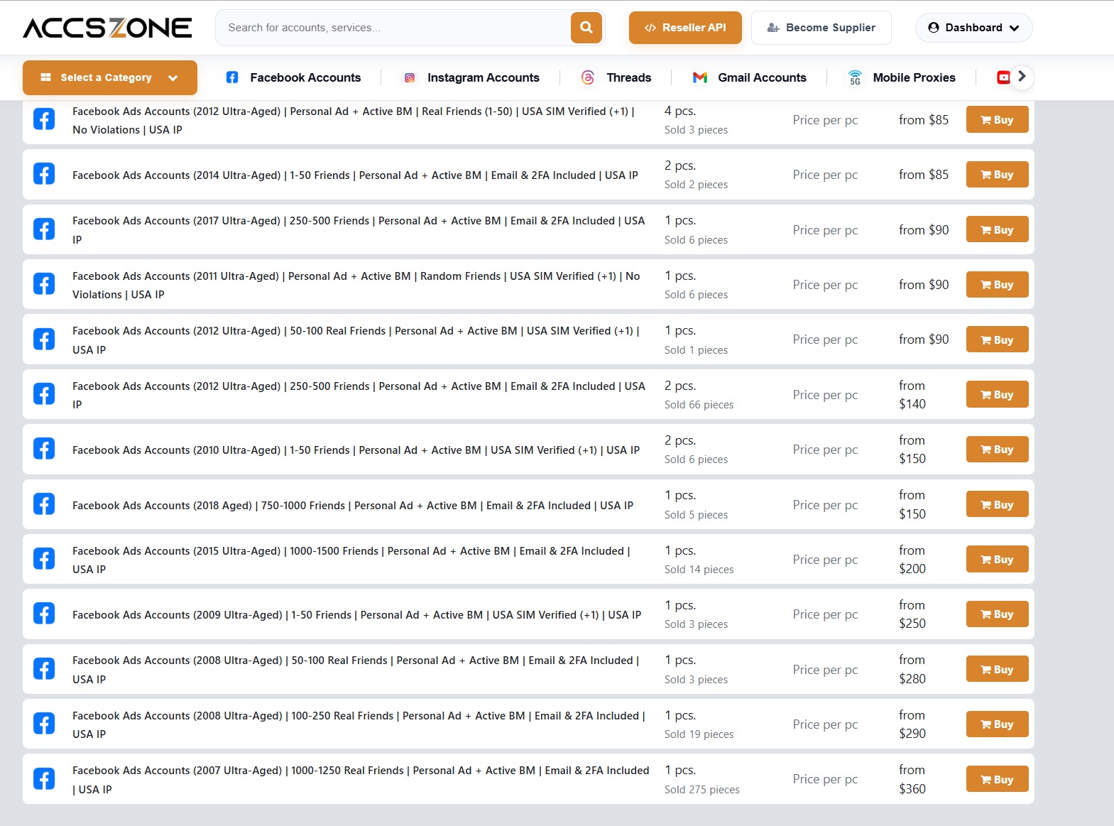This screenshot has height=826, width=1114.
Task: Click the Facebook icon of the 2017 Ultra-Aged listing
Action: coord(44,229)
